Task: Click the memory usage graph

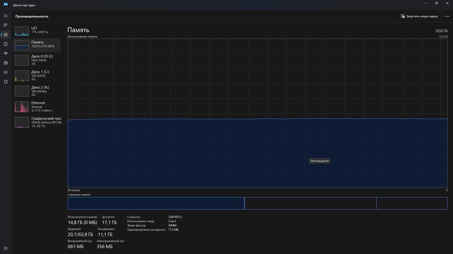Action: [257, 113]
